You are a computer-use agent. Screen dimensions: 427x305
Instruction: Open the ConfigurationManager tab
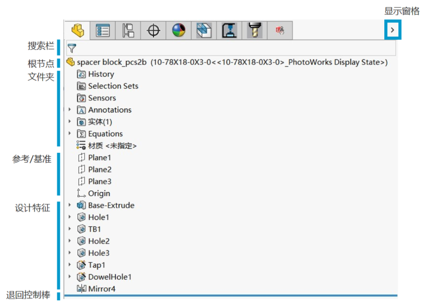tap(128, 30)
